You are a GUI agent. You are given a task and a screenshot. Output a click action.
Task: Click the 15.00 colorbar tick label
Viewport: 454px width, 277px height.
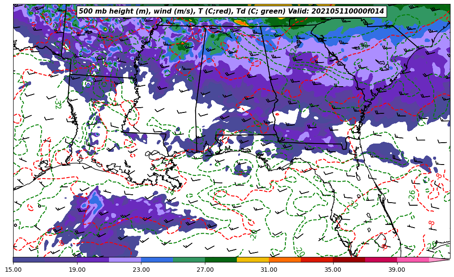[x=13, y=270]
